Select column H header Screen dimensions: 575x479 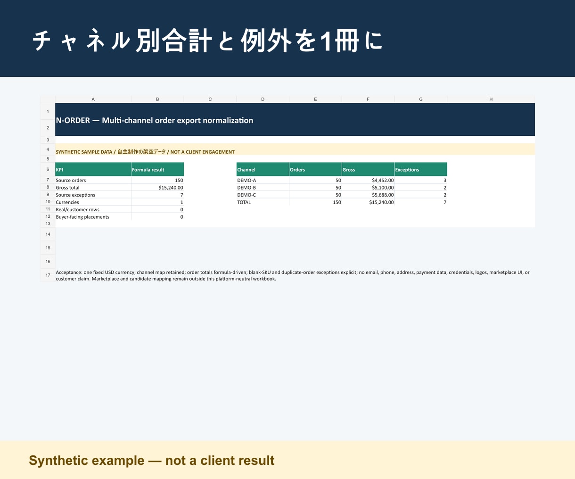coord(491,99)
